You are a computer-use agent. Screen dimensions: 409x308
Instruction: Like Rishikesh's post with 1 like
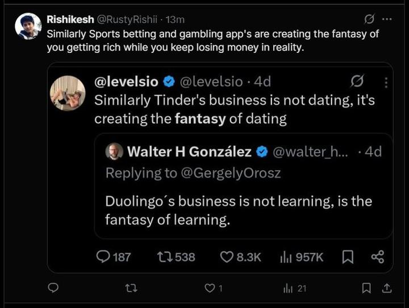209,289
